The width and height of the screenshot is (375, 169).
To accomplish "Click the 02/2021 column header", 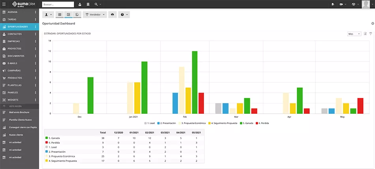I will tap(150, 132).
